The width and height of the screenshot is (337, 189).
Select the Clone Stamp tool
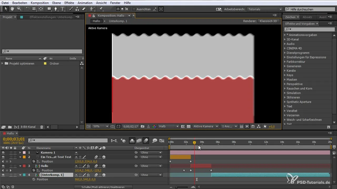pyautogui.click(x=77, y=9)
